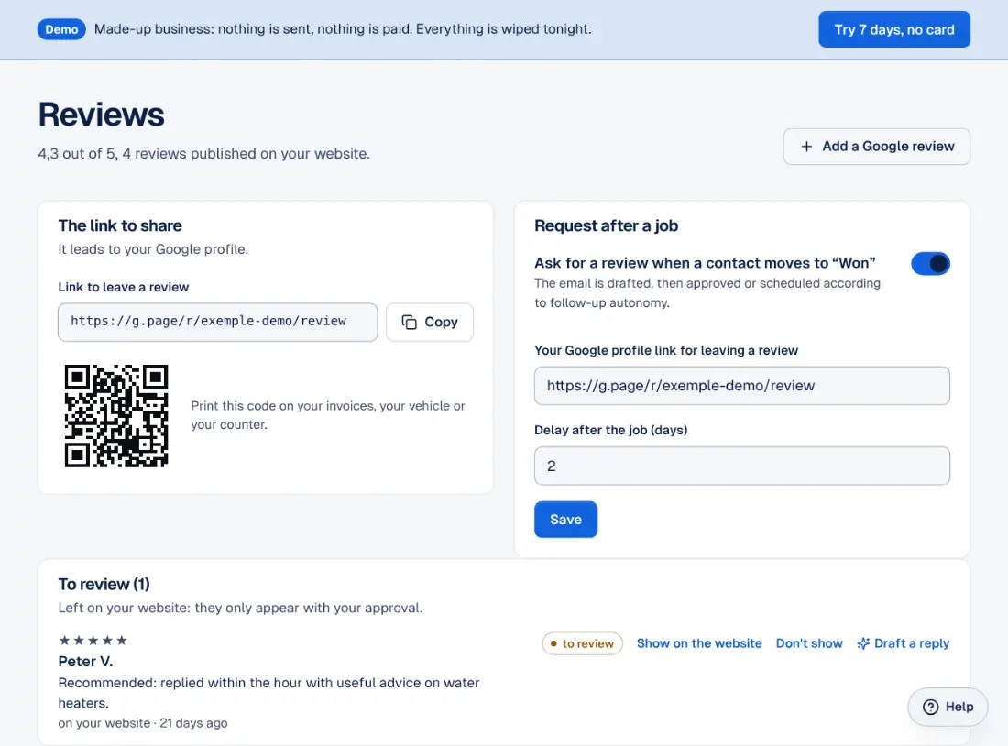Save the request settings

pyautogui.click(x=565, y=519)
